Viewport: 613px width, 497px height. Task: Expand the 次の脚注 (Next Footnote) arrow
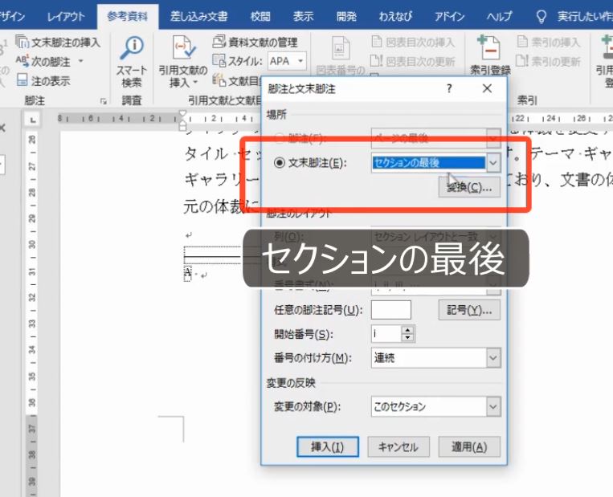coord(81,61)
